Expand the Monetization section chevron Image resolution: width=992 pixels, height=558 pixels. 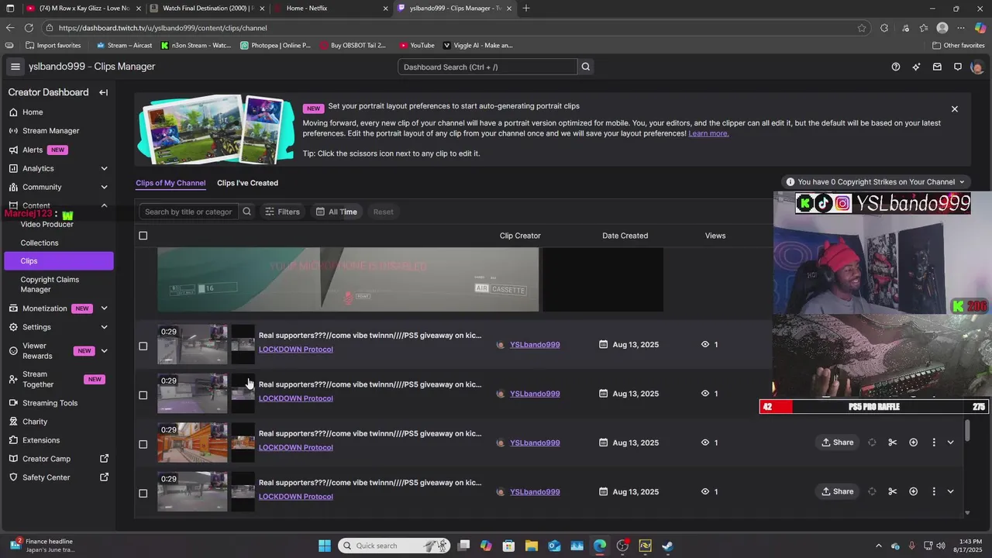point(104,308)
